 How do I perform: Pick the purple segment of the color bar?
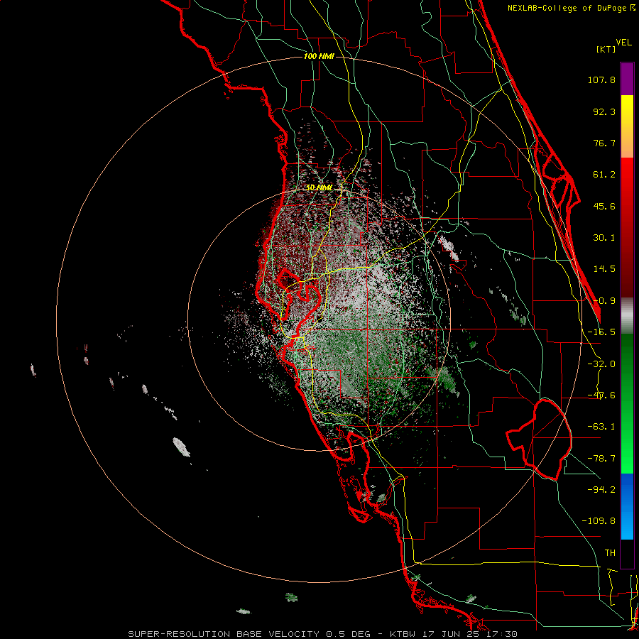(627, 79)
